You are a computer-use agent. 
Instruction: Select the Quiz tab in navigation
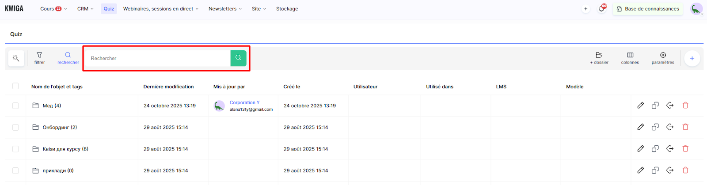109,9
